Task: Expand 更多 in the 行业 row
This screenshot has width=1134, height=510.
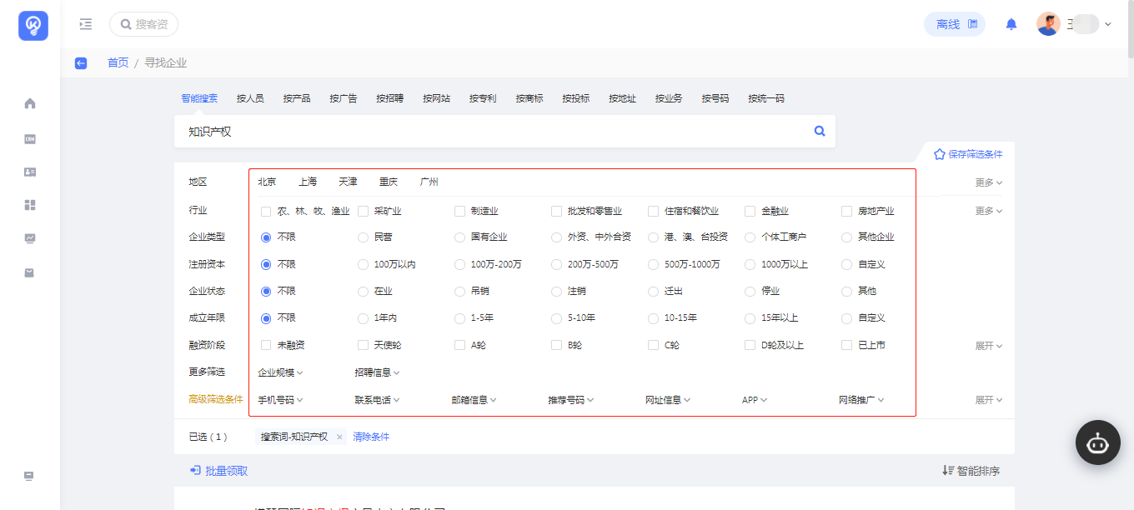Action: (989, 211)
